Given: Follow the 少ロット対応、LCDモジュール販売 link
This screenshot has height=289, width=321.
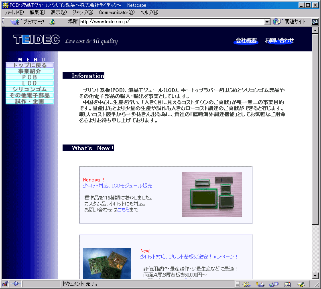Looking at the screenshot, I should (x=118, y=186).
